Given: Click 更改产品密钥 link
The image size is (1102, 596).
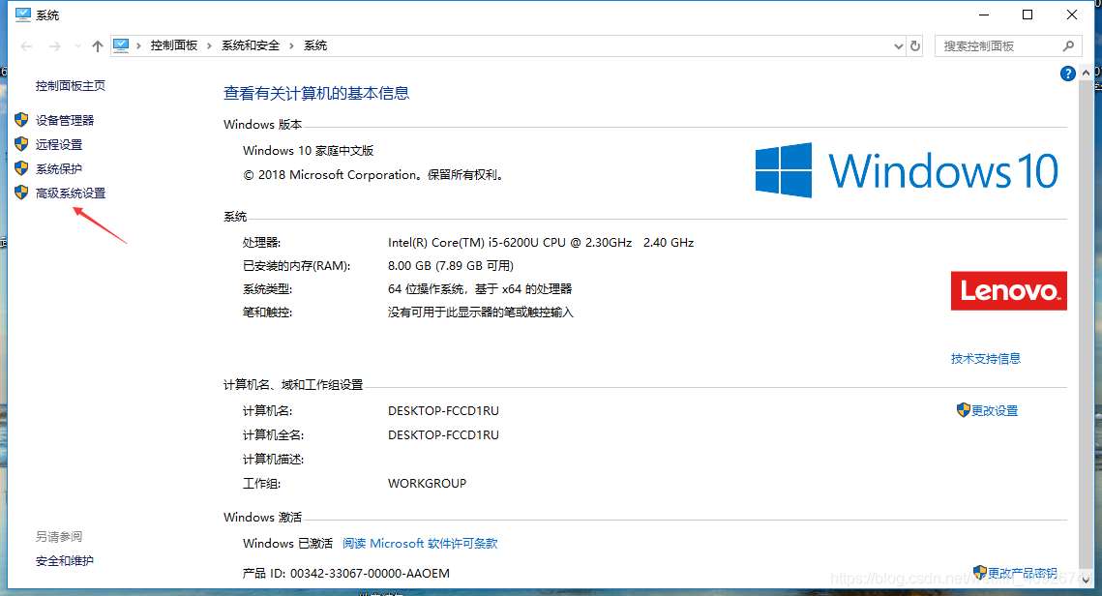Looking at the screenshot, I should [x=1023, y=573].
